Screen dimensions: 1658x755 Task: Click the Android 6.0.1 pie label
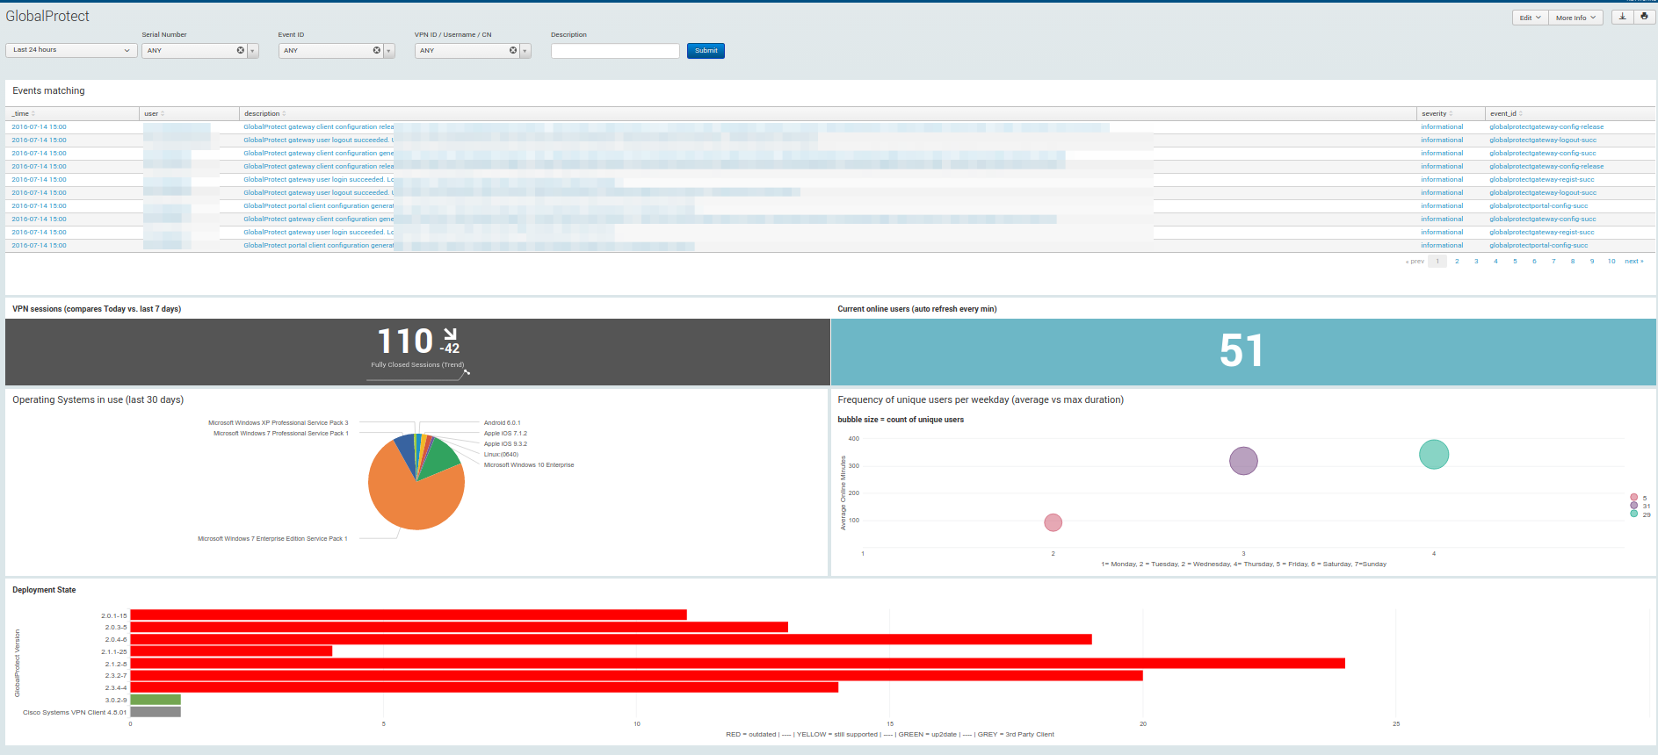tap(502, 423)
